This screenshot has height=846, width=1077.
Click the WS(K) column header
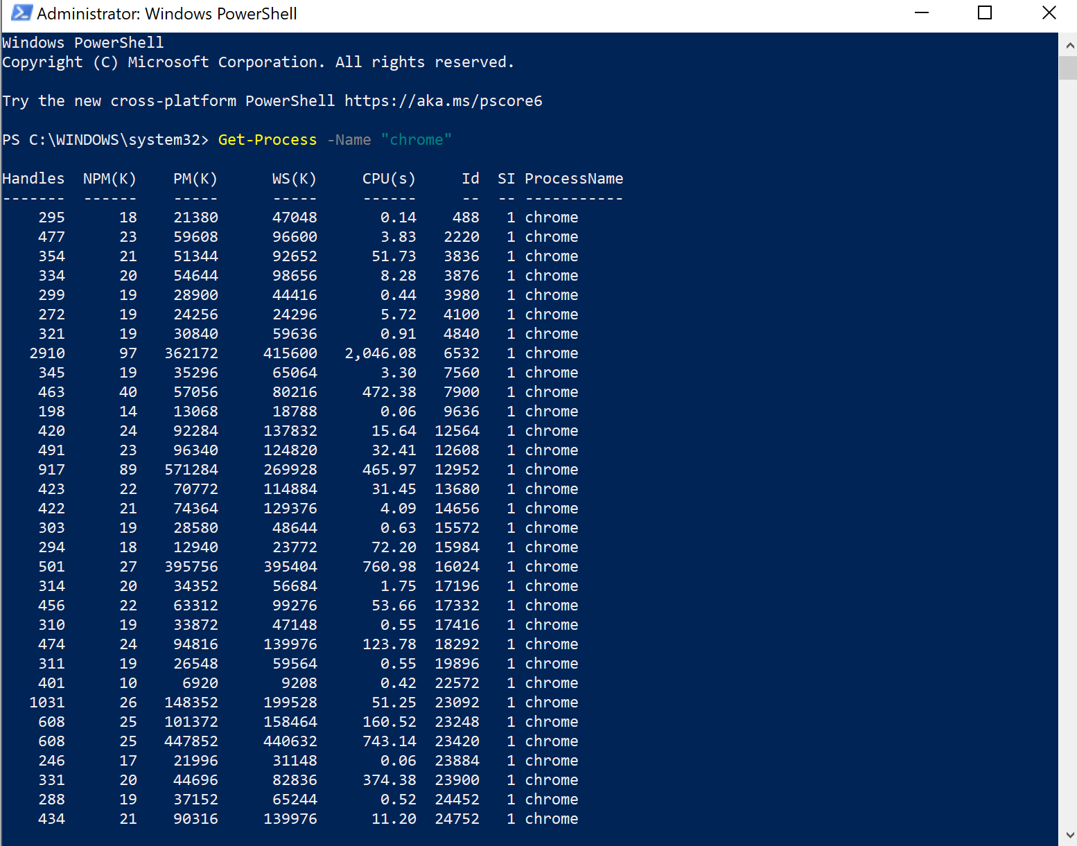(295, 179)
